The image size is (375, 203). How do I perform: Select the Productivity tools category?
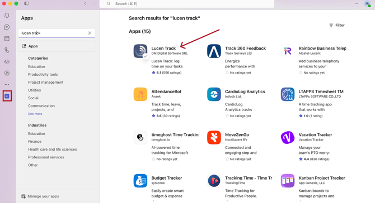43,74
